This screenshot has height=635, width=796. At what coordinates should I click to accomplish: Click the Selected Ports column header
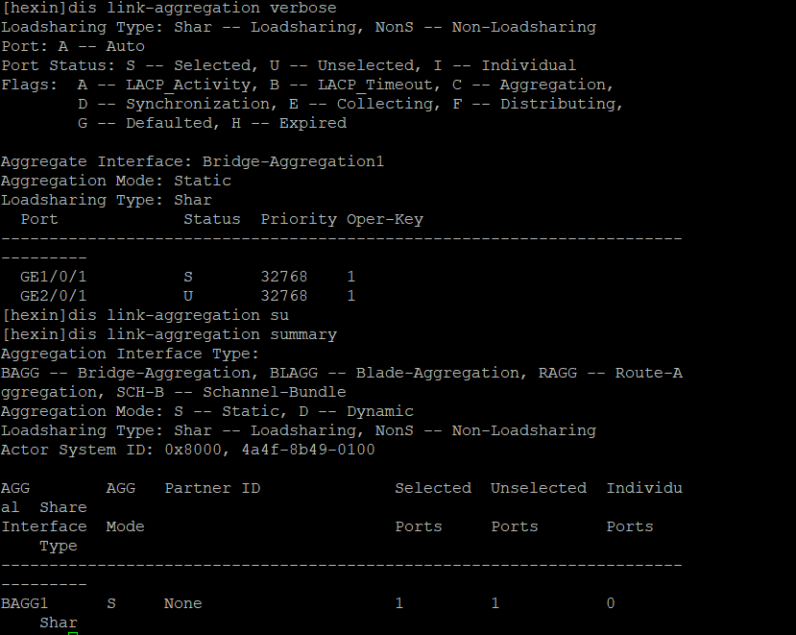coord(433,488)
